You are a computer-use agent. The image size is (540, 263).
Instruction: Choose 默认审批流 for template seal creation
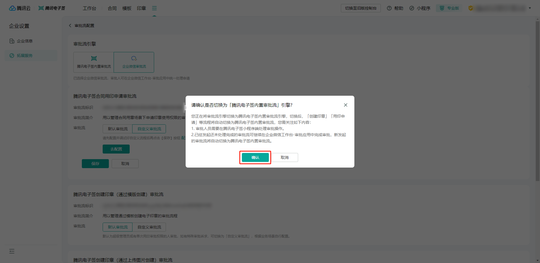coord(118,227)
